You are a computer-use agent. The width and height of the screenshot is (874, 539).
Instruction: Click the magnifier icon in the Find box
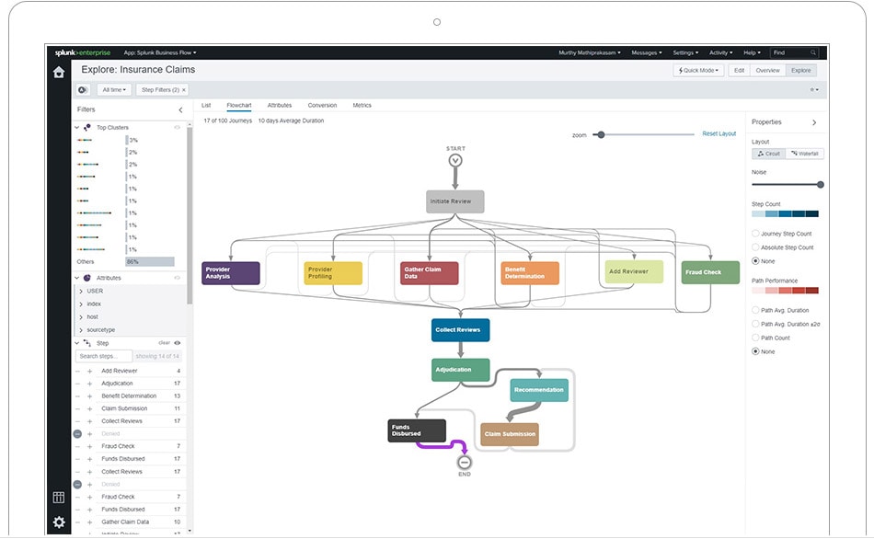tap(813, 52)
